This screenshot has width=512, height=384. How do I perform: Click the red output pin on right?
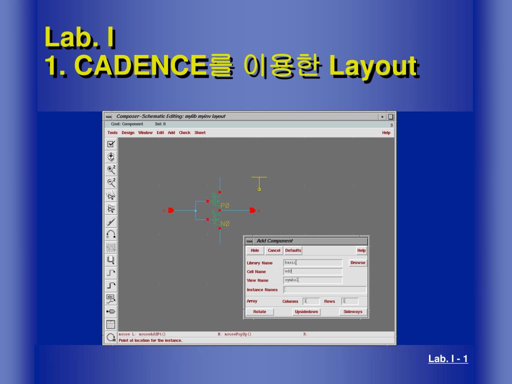[252, 210]
